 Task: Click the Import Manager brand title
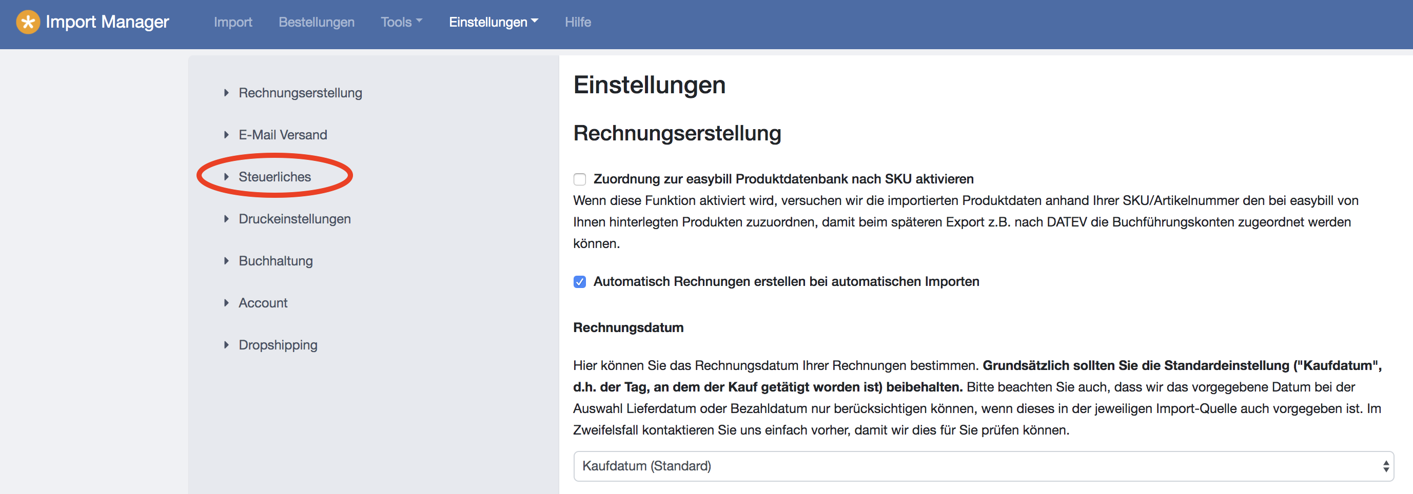click(107, 22)
